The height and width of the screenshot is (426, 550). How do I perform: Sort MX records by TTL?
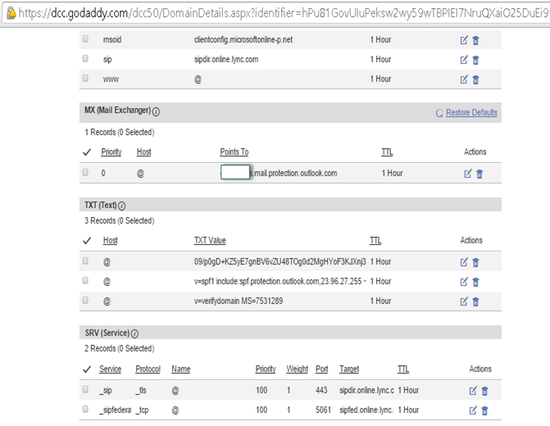click(x=387, y=152)
